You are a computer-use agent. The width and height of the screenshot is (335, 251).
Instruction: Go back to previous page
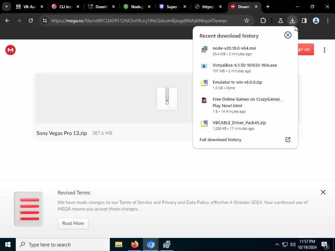(7, 21)
